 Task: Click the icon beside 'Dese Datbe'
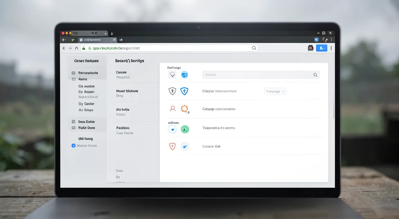tap(74, 122)
